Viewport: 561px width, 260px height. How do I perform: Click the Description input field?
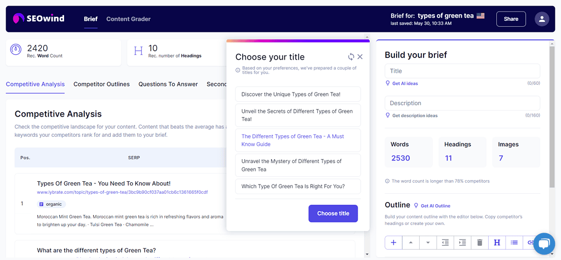[462, 103]
